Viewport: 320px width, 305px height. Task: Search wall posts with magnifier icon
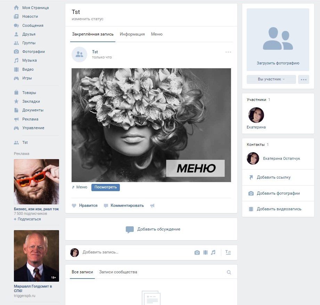(x=229, y=272)
